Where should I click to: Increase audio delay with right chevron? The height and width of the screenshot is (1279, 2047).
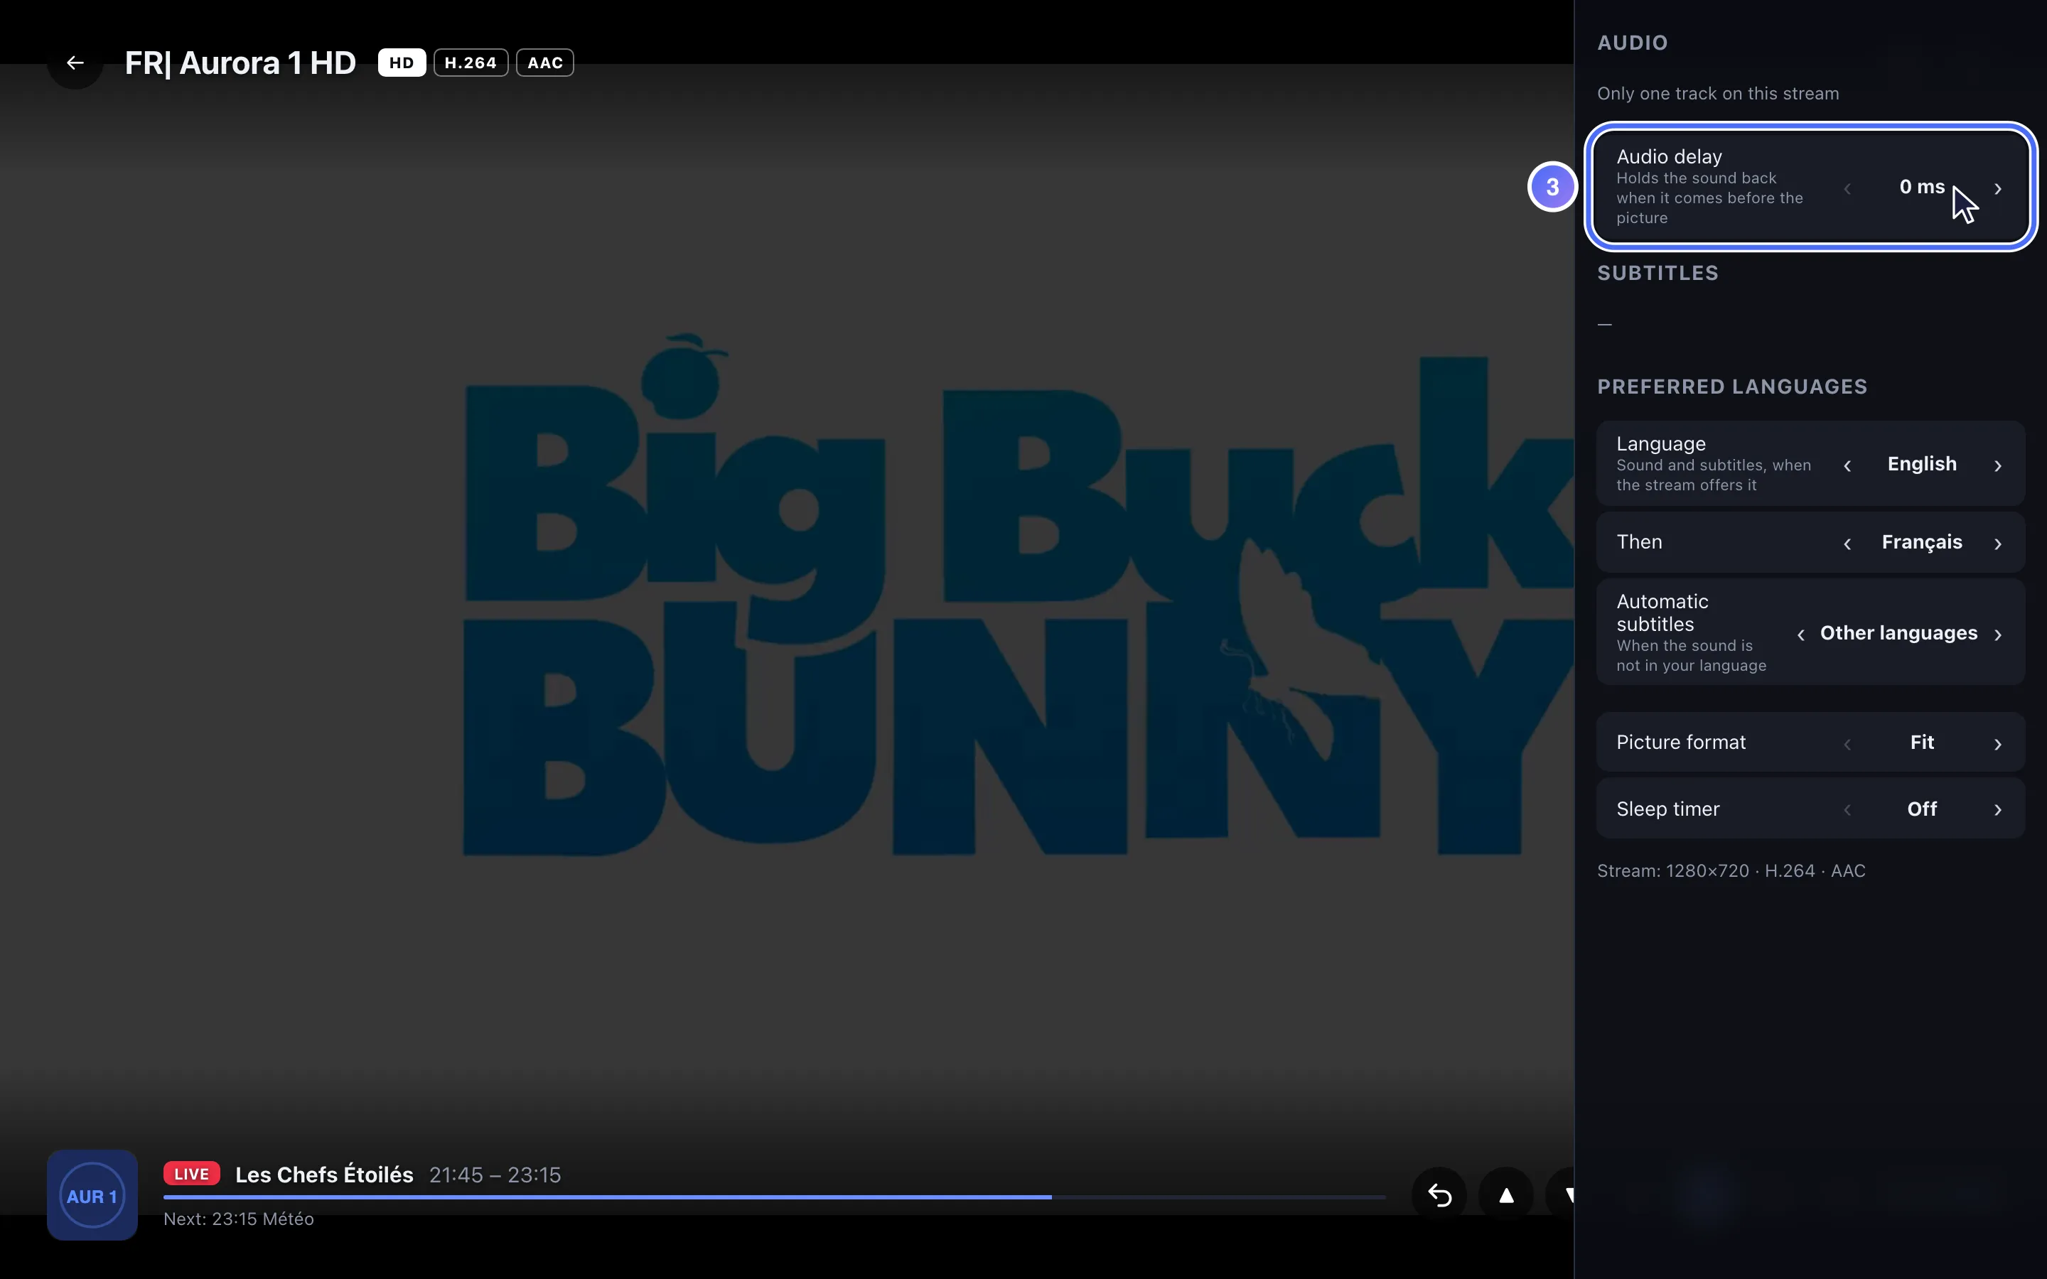(x=1998, y=188)
